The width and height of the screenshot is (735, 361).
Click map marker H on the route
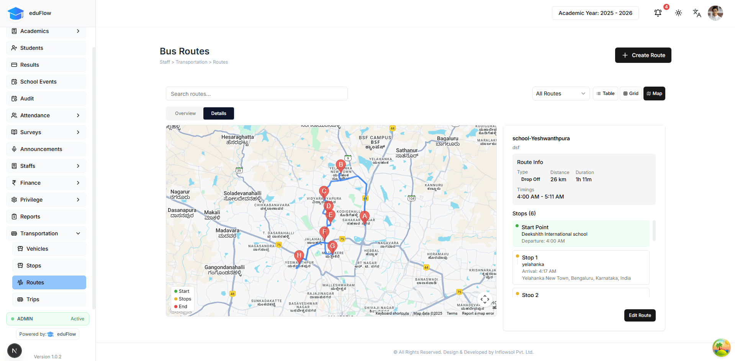coord(299,256)
